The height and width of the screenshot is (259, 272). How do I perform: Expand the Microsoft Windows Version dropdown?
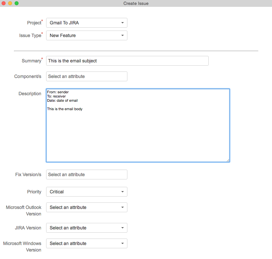coord(86,243)
